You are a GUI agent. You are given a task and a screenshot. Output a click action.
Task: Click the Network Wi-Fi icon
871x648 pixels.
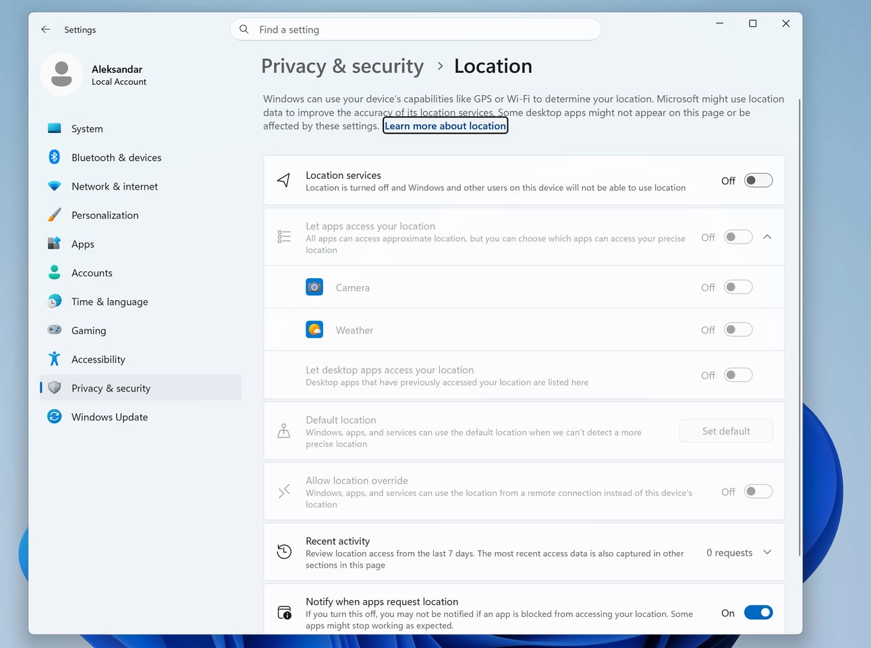point(55,186)
